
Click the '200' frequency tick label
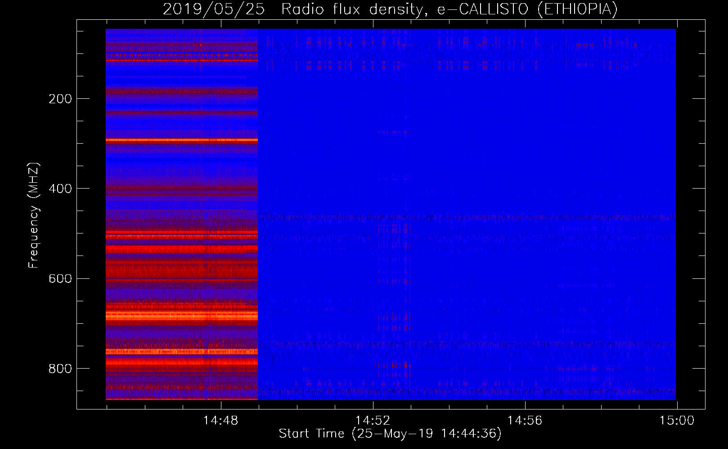tap(60, 99)
